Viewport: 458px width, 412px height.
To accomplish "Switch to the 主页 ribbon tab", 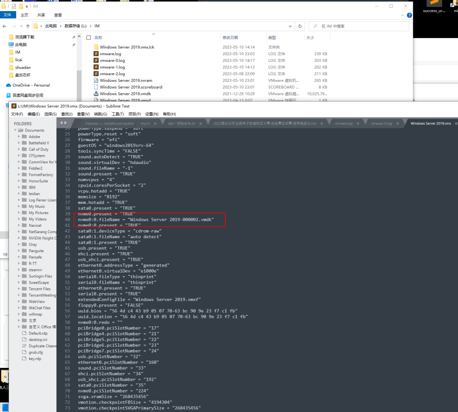I will point(25,15).
